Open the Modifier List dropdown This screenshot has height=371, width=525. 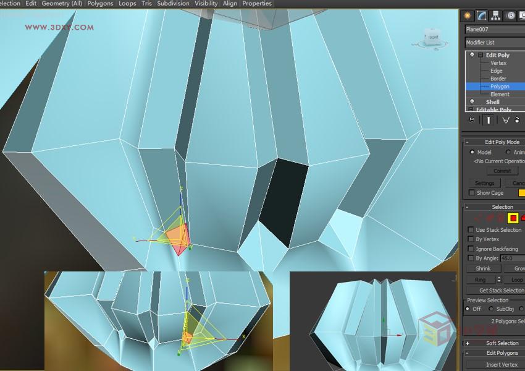coord(494,42)
